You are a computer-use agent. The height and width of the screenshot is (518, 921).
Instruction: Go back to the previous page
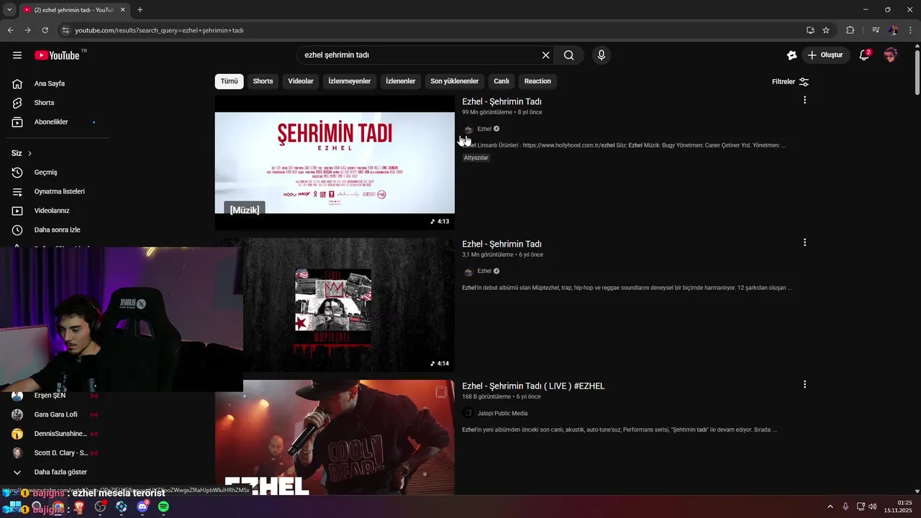point(10,30)
